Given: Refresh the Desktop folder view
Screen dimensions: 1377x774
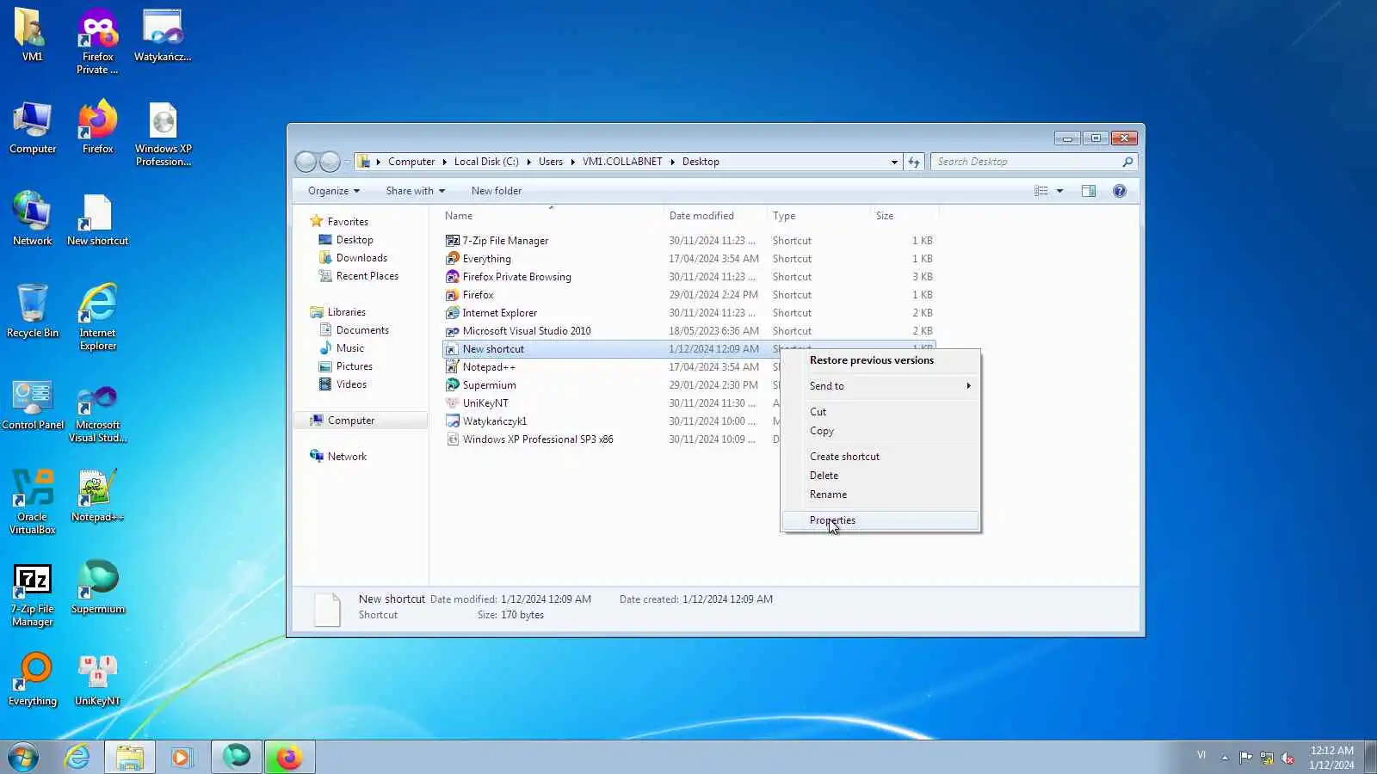Looking at the screenshot, I should pyautogui.click(x=914, y=162).
